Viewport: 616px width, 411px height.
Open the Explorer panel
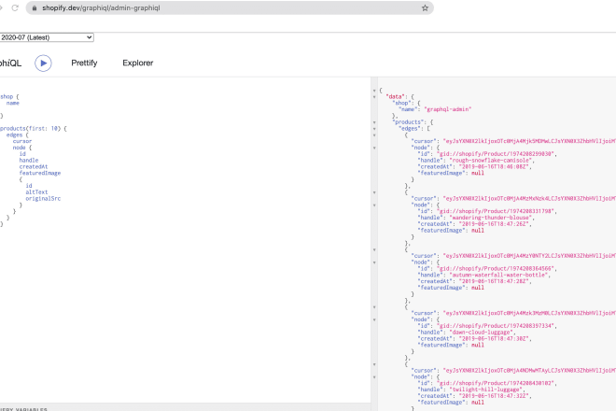click(138, 63)
